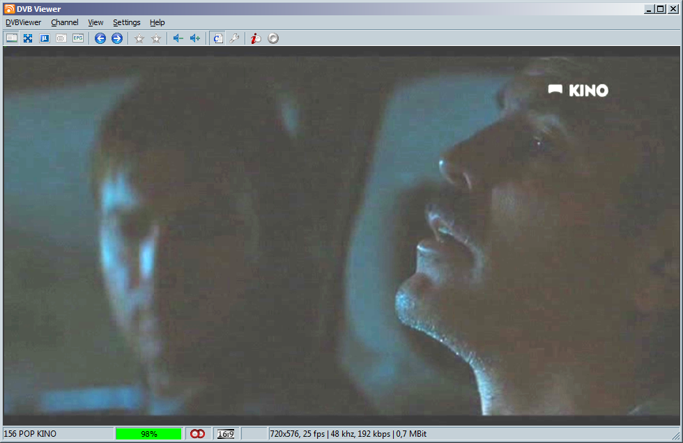This screenshot has height=443, width=683.
Task: Open the EPG program guide icon
Action: pos(78,38)
